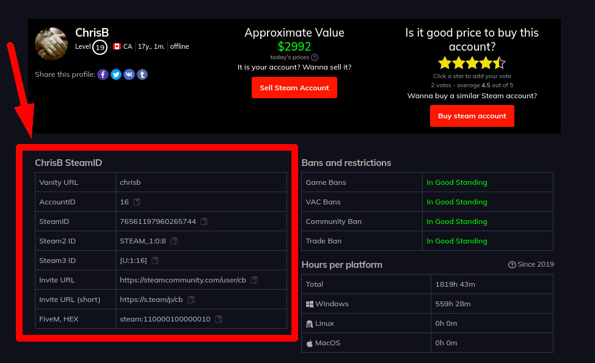Open the Since 2019 help icon
Screen dimensions: 595x363
coord(512,265)
